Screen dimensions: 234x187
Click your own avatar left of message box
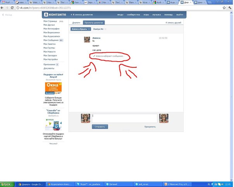(86, 118)
